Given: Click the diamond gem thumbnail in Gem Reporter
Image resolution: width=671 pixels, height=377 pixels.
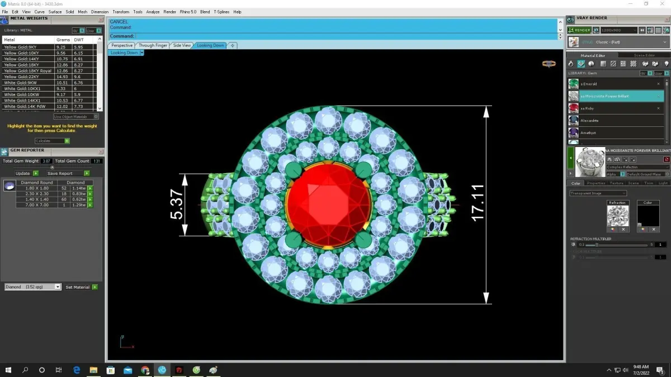Looking at the screenshot, I should [x=10, y=187].
